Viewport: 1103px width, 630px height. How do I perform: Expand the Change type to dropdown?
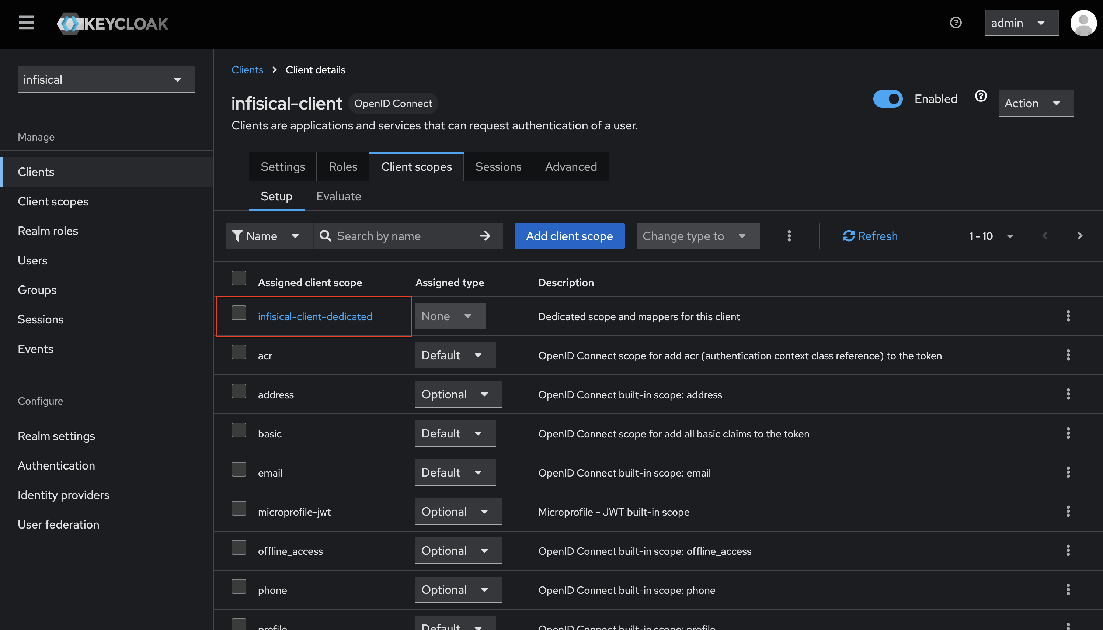tap(697, 236)
